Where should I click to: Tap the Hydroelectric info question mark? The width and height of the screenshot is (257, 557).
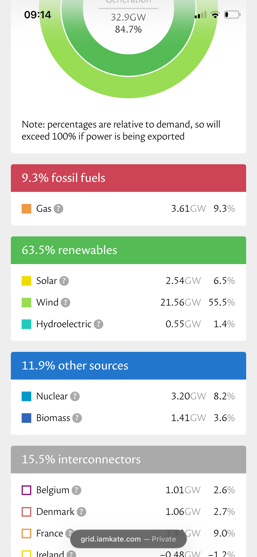[x=98, y=324]
